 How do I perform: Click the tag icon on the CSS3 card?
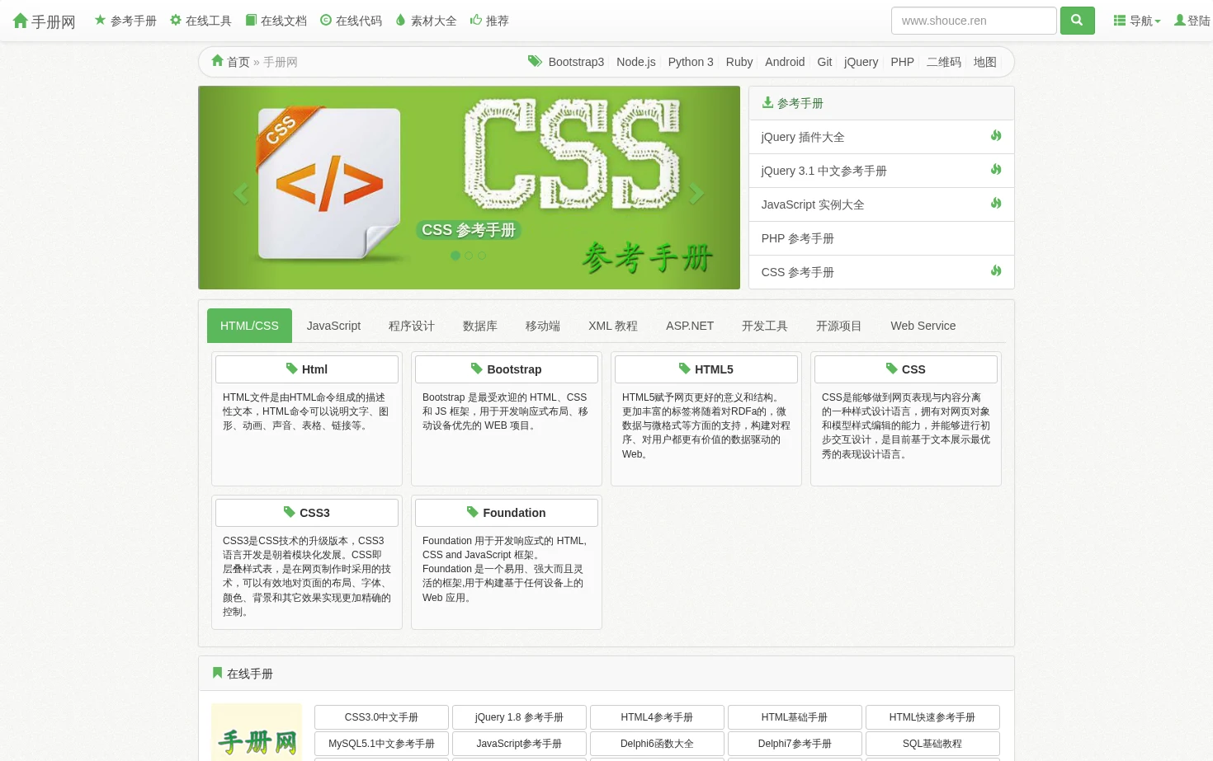coord(290,512)
